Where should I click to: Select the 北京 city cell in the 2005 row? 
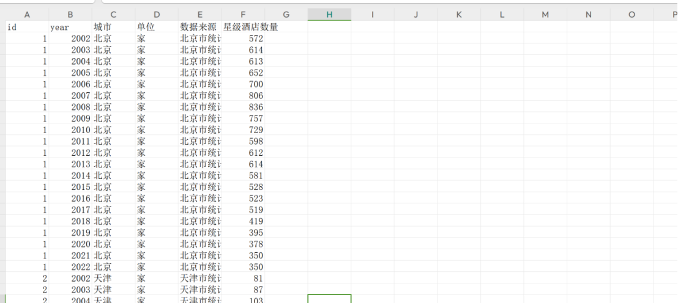point(113,73)
